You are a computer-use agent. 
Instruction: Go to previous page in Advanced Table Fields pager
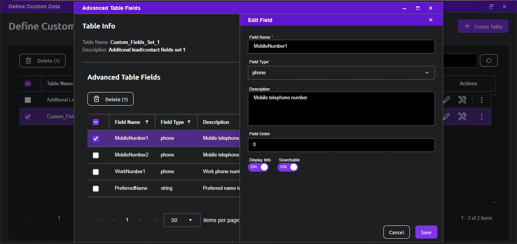click(x=114, y=220)
